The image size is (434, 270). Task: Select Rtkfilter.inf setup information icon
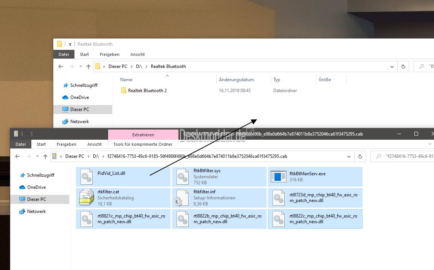pos(181,198)
